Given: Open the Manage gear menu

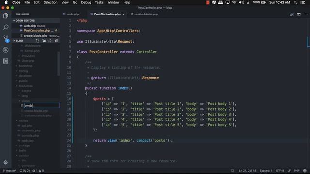Looking at the screenshot, I should [x=5, y=162].
